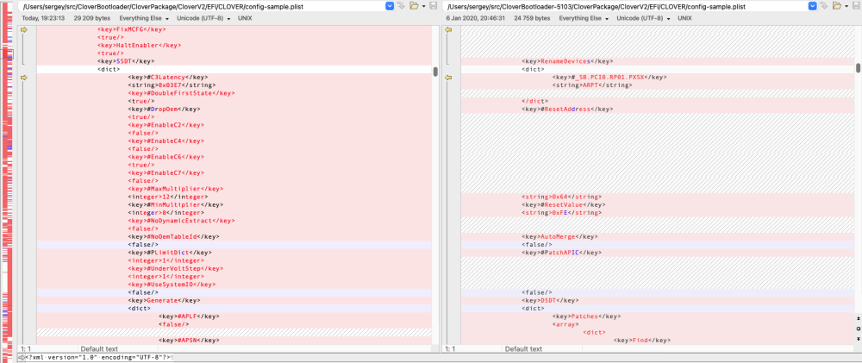The height and width of the screenshot is (363, 862).
Task: Copy FixMCFG section to right via arrow
Action: (x=23, y=29)
